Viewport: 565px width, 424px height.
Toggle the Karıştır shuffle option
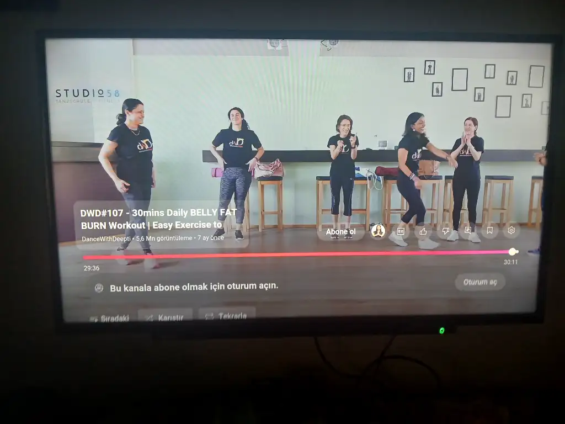[165, 317]
